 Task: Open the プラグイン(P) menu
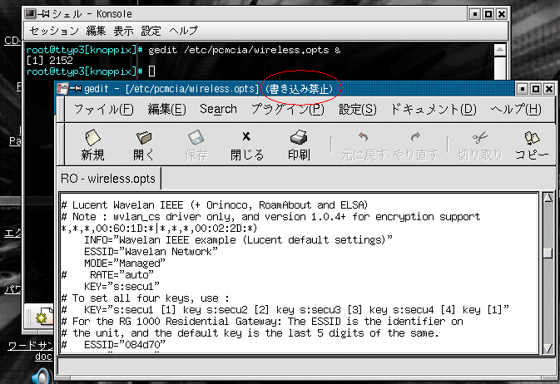[x=288, y=109]
